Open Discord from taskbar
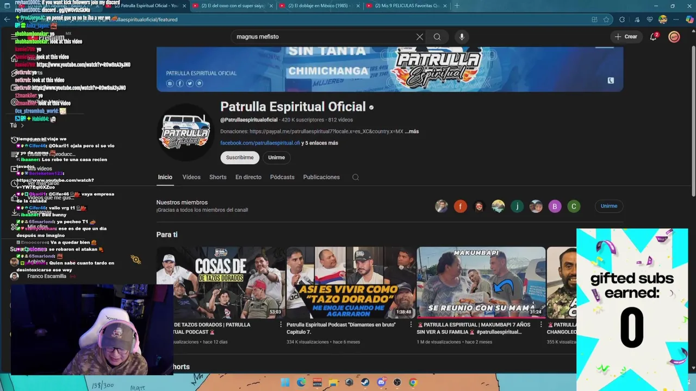696x391 pixels. click(381, 382)
